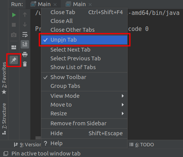Uncheck the Unpin Tab menu entry
This screenshot has height=157, width=183.
click(84, 40)
